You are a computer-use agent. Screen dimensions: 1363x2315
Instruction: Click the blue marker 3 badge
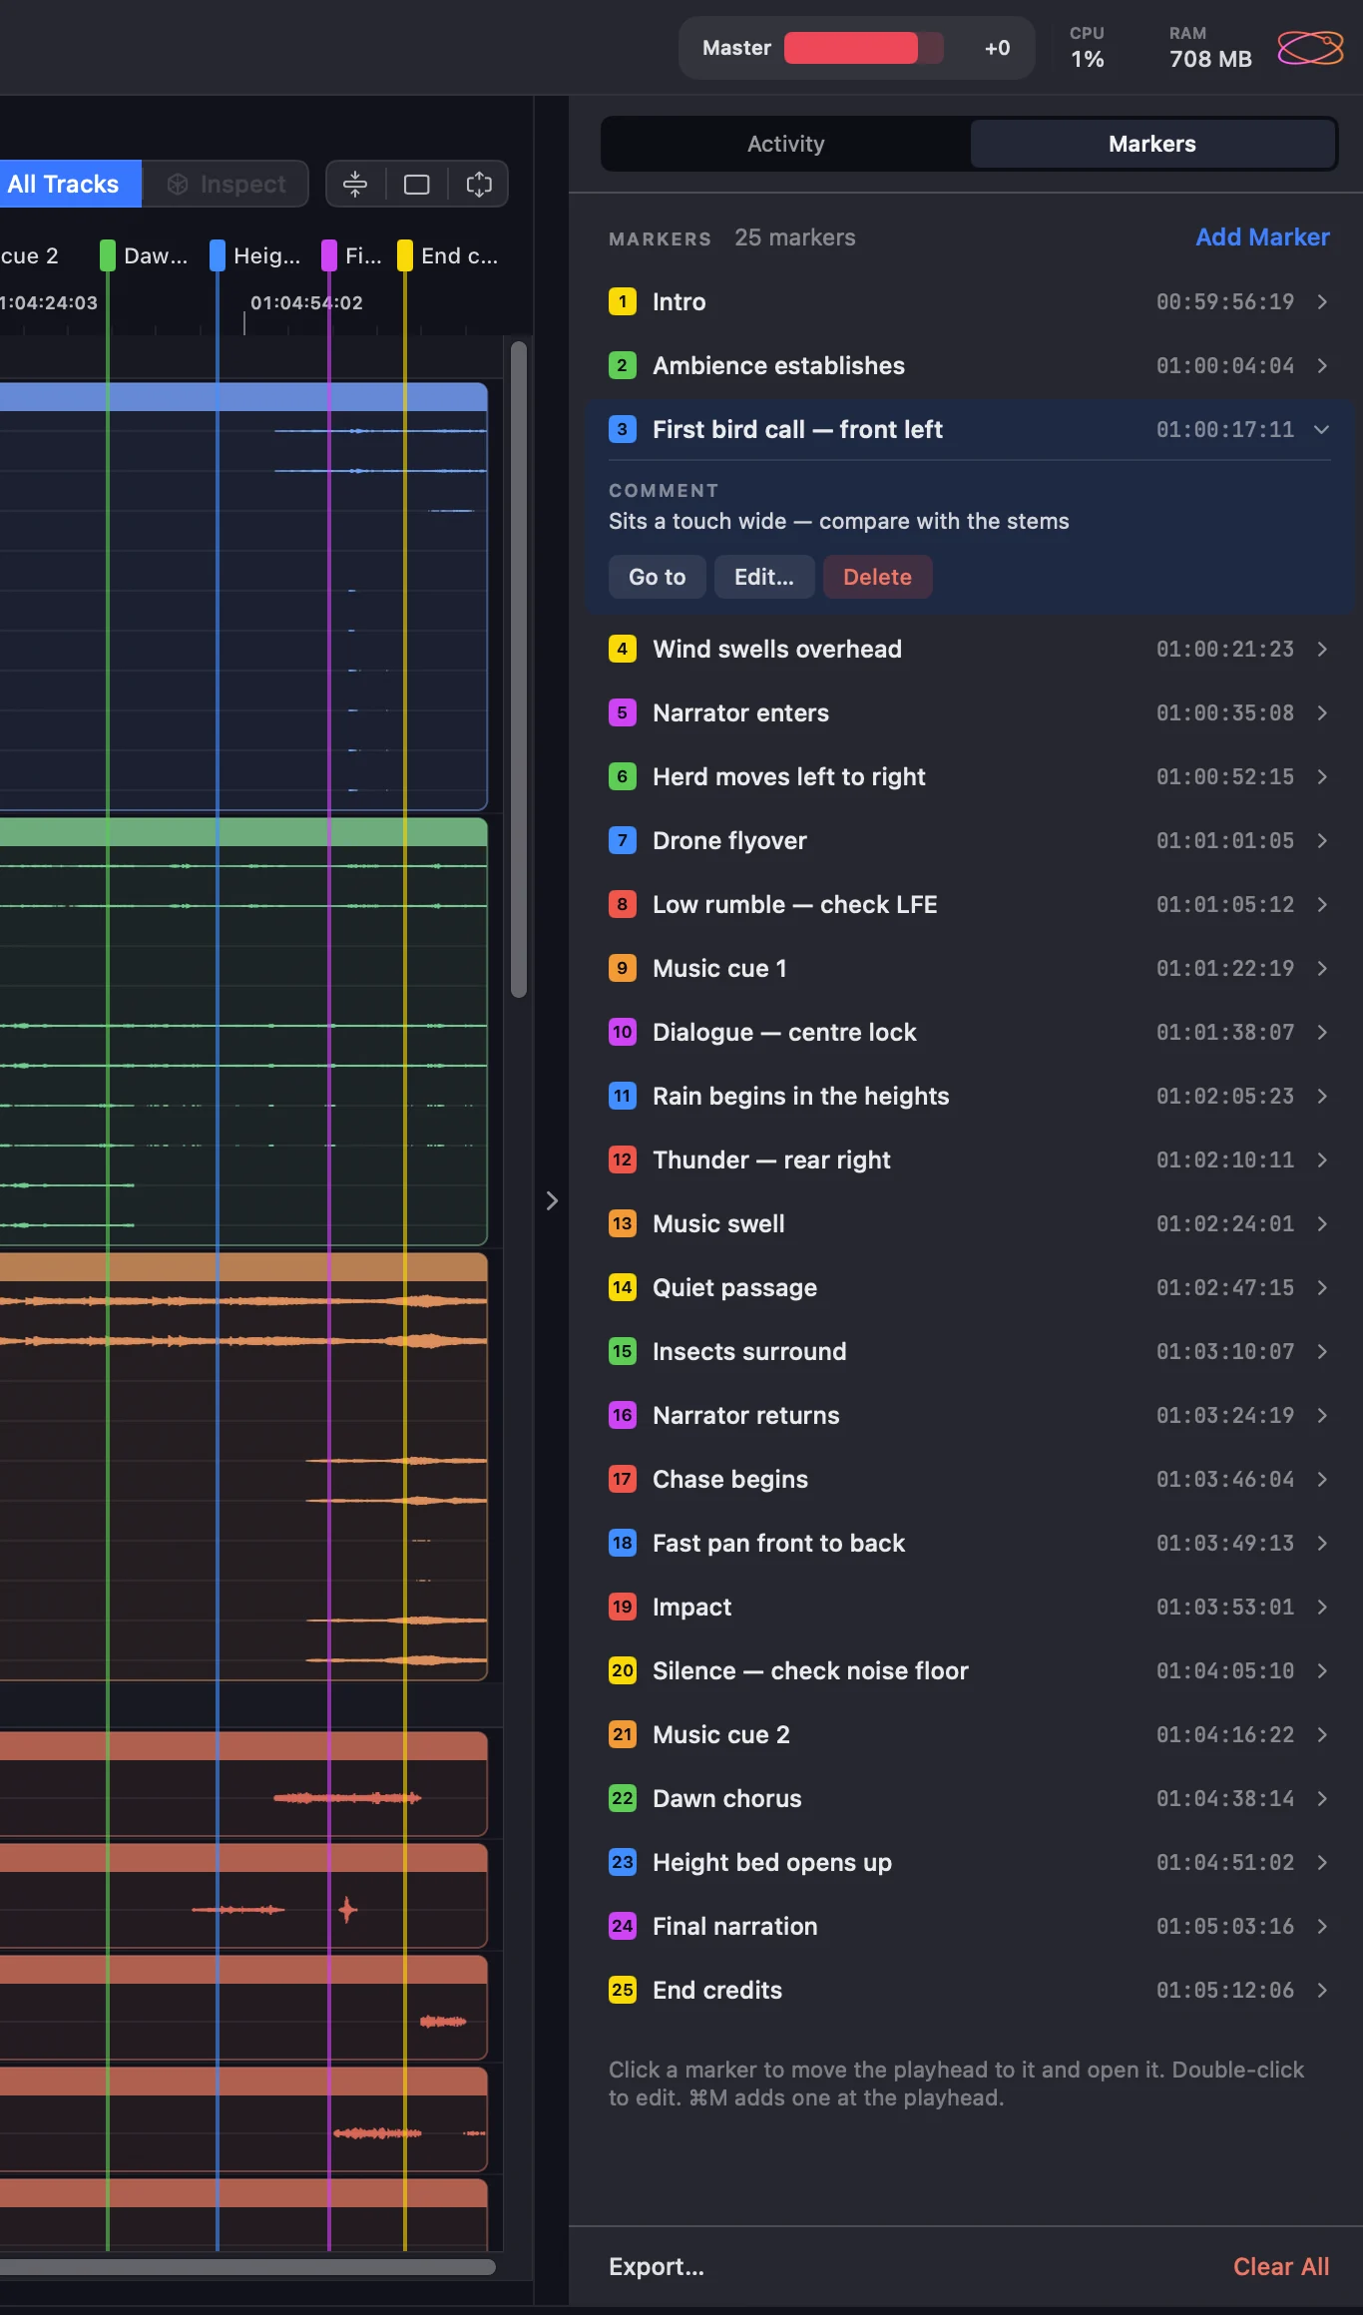[x=623, y=429]
